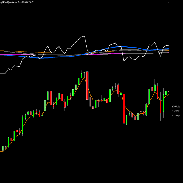Click the 1903.64 price label
This screenshot has width=183, height=183.
click(176, 107)
